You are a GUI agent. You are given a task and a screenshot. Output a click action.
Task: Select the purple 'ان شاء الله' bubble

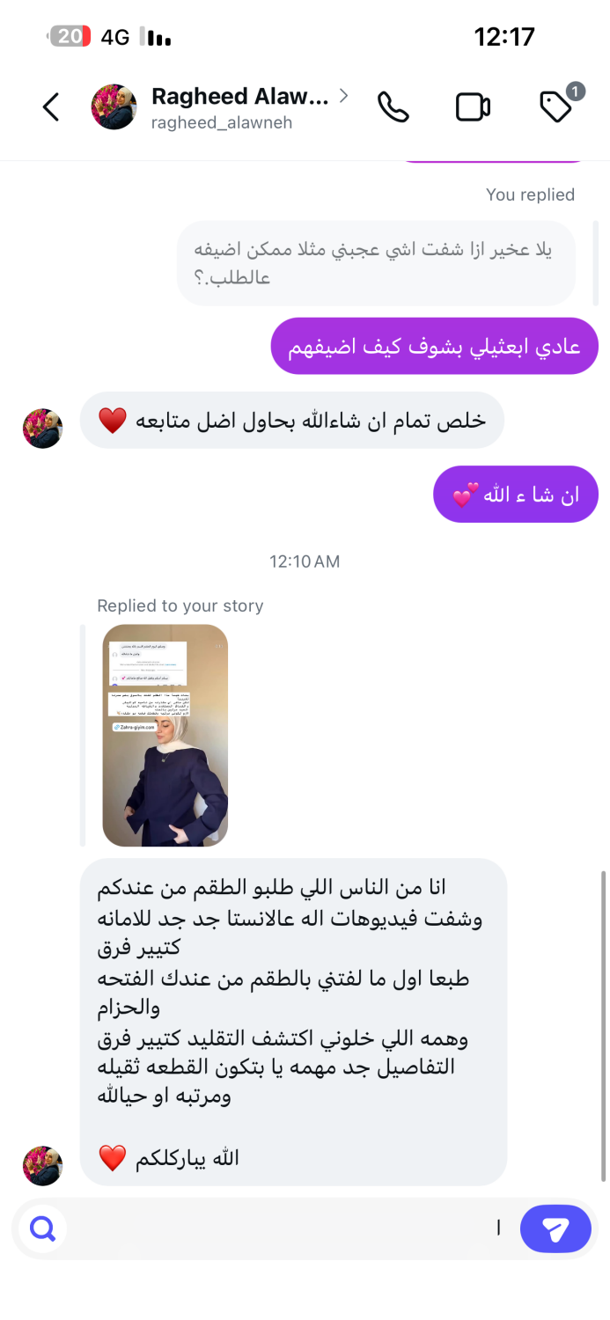516,494
